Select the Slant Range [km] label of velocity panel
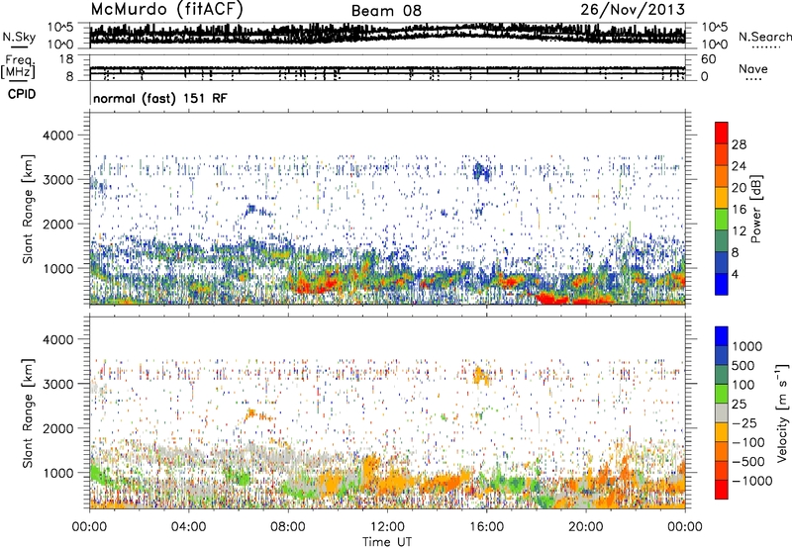The width and height of the screenshot is (792, 548). tap(29, 412)
